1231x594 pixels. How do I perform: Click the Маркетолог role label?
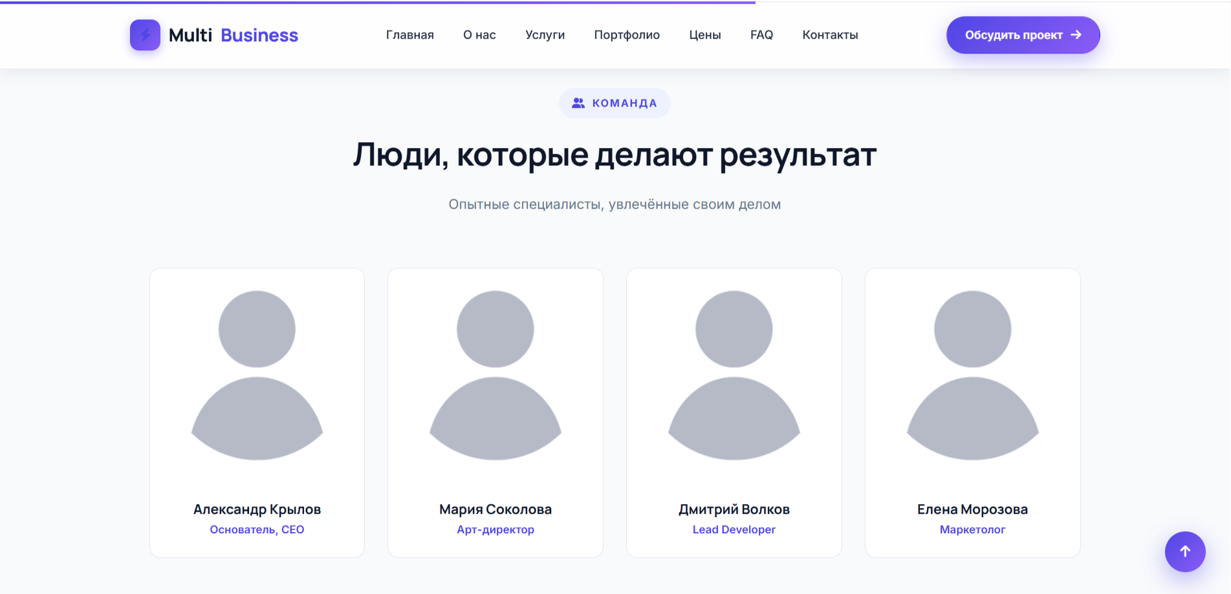(x=972, y=529)
